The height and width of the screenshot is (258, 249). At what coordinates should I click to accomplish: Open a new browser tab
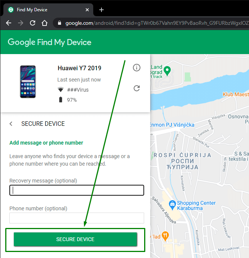pyautogui.click(x=101, y=10)
